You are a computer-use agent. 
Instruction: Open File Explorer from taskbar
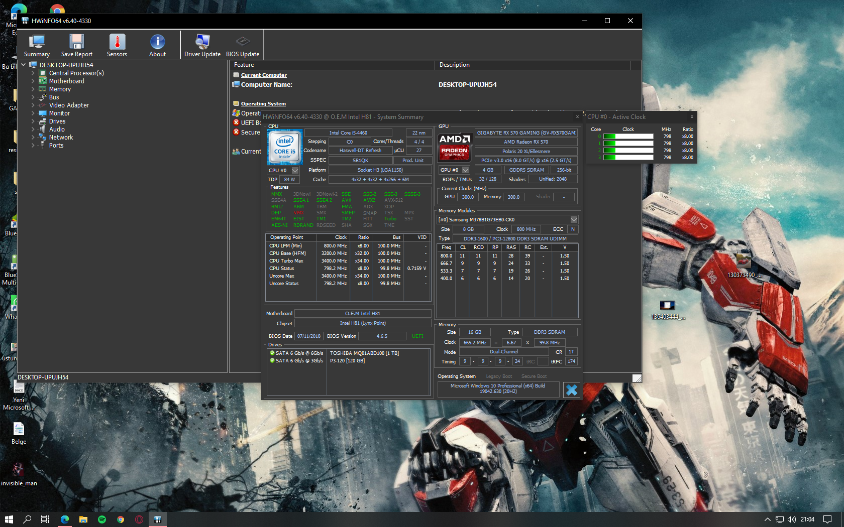pyautogui.click(x=83, y=519)
